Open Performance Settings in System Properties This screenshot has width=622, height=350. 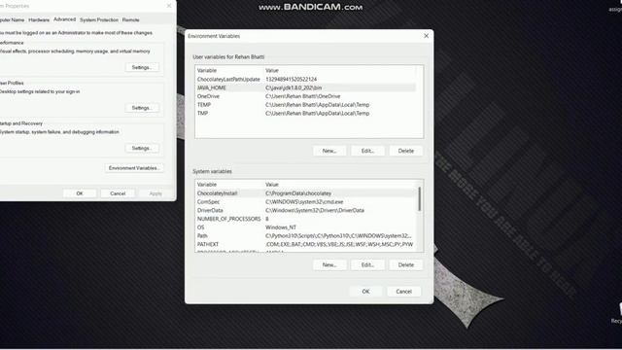(142, 67)
